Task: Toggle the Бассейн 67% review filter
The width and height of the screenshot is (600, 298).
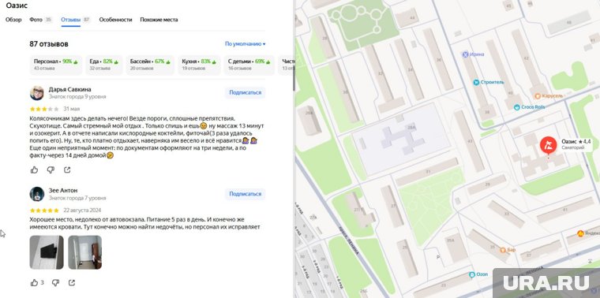Action: (x=150, y=65)
